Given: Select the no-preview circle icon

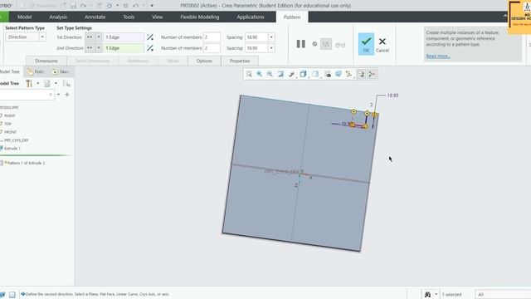Looking at the screenshot, I should pyautogui.click(x=314, y=44).
